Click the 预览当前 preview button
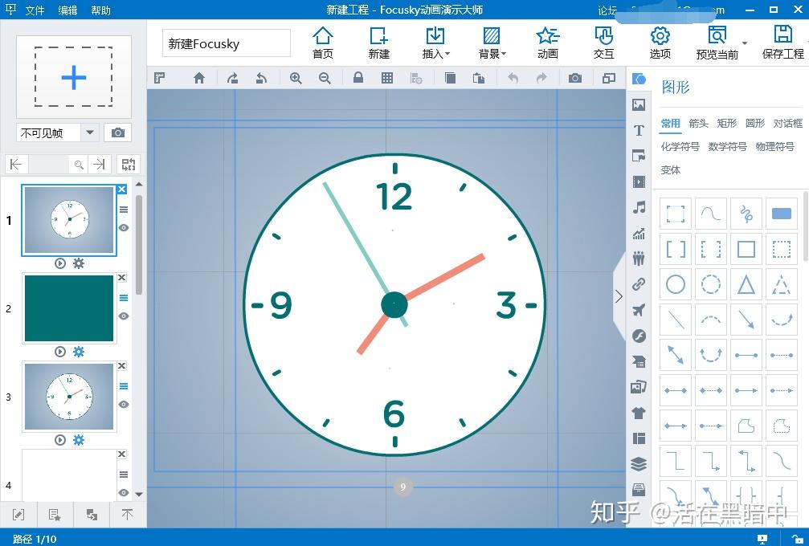 coord(717,43)
